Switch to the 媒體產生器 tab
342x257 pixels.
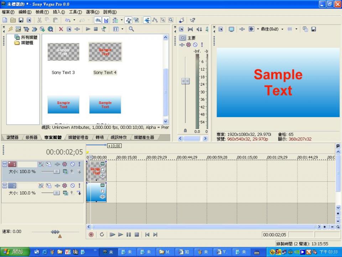pos(144,137)
